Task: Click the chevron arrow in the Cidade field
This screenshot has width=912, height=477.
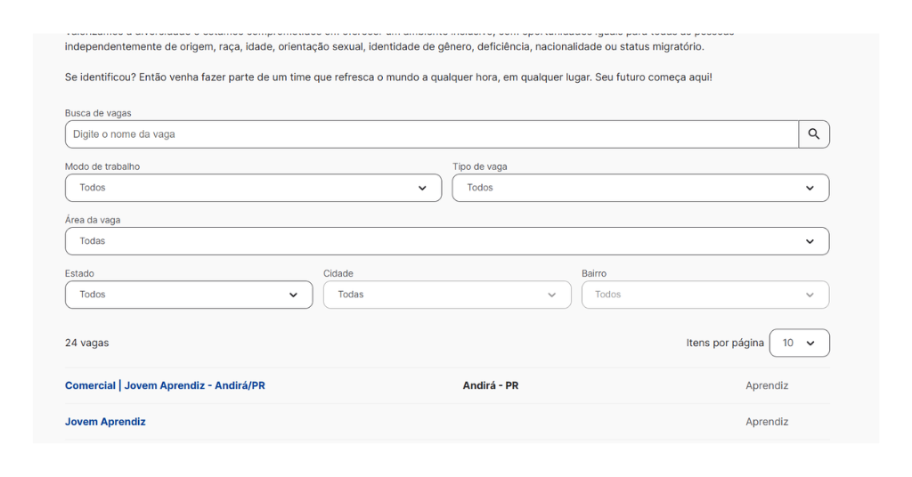Action: coord(551,295)
